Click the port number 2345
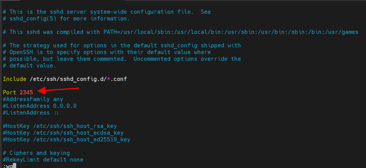 [x=26, y=92]
